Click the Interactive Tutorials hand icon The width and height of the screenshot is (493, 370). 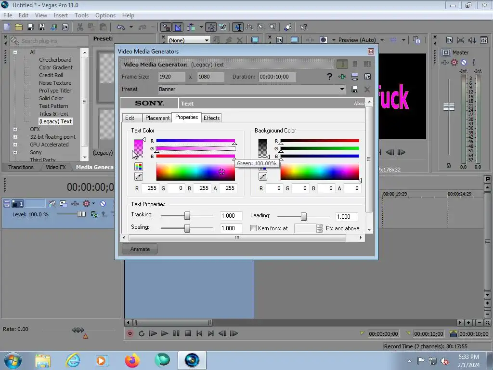[288, 27]
